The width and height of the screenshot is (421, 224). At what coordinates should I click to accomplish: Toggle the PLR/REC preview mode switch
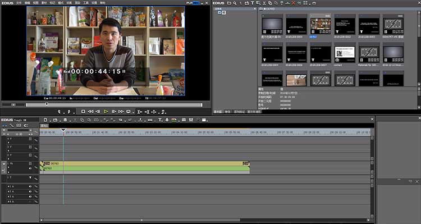(x=193, y=3)
